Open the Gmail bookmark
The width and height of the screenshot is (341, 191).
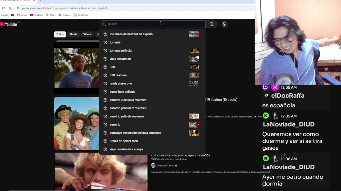(x=22, y=15)
